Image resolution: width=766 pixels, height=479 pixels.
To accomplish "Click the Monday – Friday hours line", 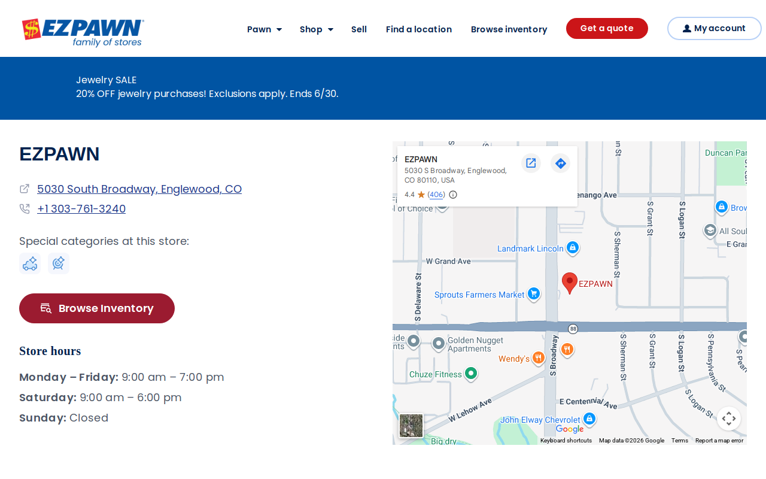I will [121, 377].
